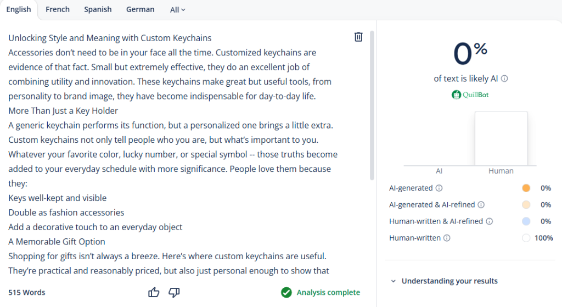This screenshot has height=307, width=562.
Task: Click info icon beside 'of text is likely AI'
Action: click(504, 79)
